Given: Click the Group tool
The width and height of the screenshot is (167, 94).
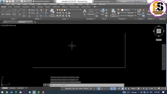Looking at the screenshot, I should [x=139, y=12].
